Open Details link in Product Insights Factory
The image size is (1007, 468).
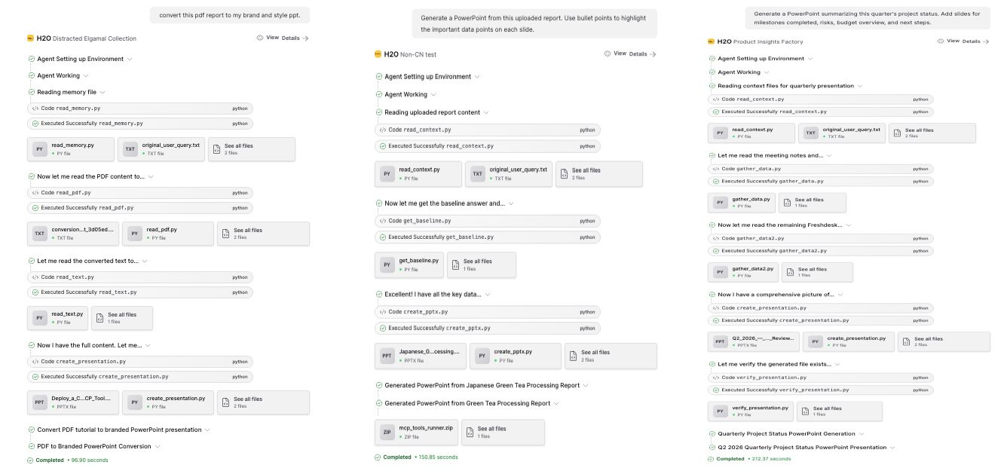point(975,41)
